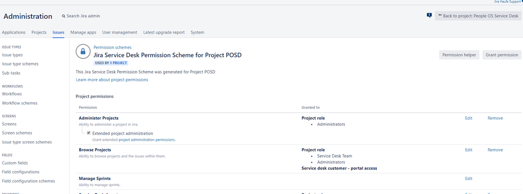Click the Permission column header
523x194 pixels.
tap(88, 107)
